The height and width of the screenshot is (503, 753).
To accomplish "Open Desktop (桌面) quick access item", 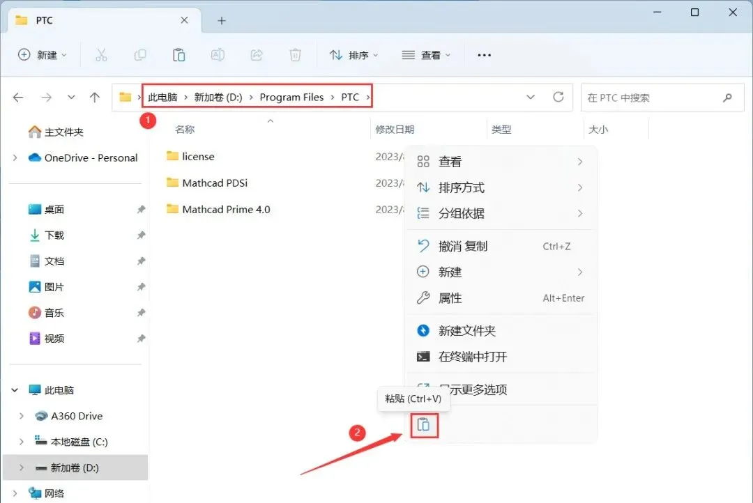I will 47,209.
